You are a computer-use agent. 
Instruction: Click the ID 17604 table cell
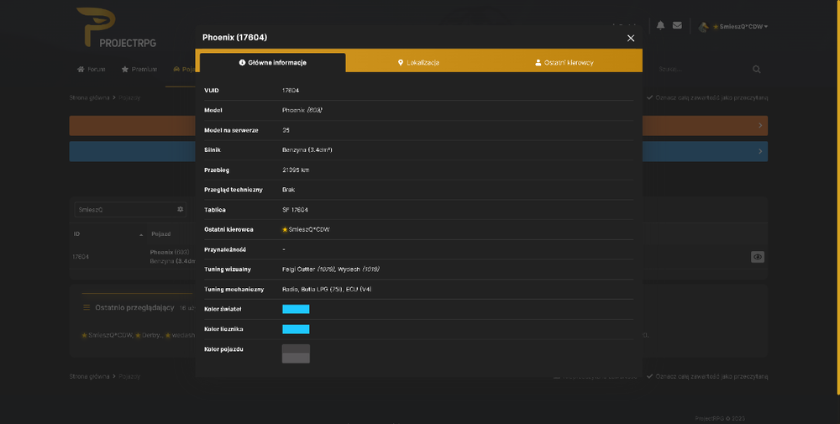pos(81,257)
